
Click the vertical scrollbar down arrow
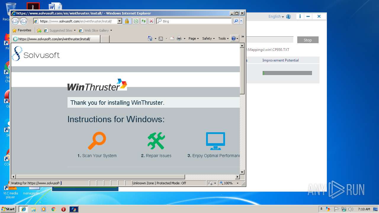tap(242, 172)
